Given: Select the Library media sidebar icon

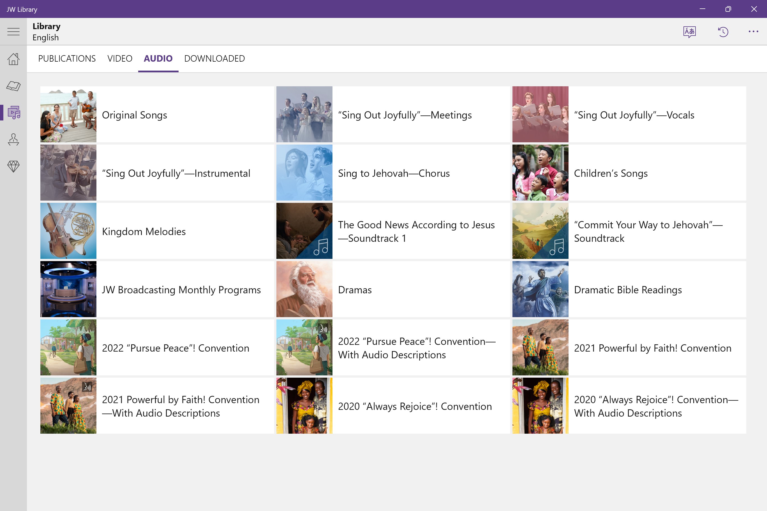Looking at the screenshot, I should point(13,112).
